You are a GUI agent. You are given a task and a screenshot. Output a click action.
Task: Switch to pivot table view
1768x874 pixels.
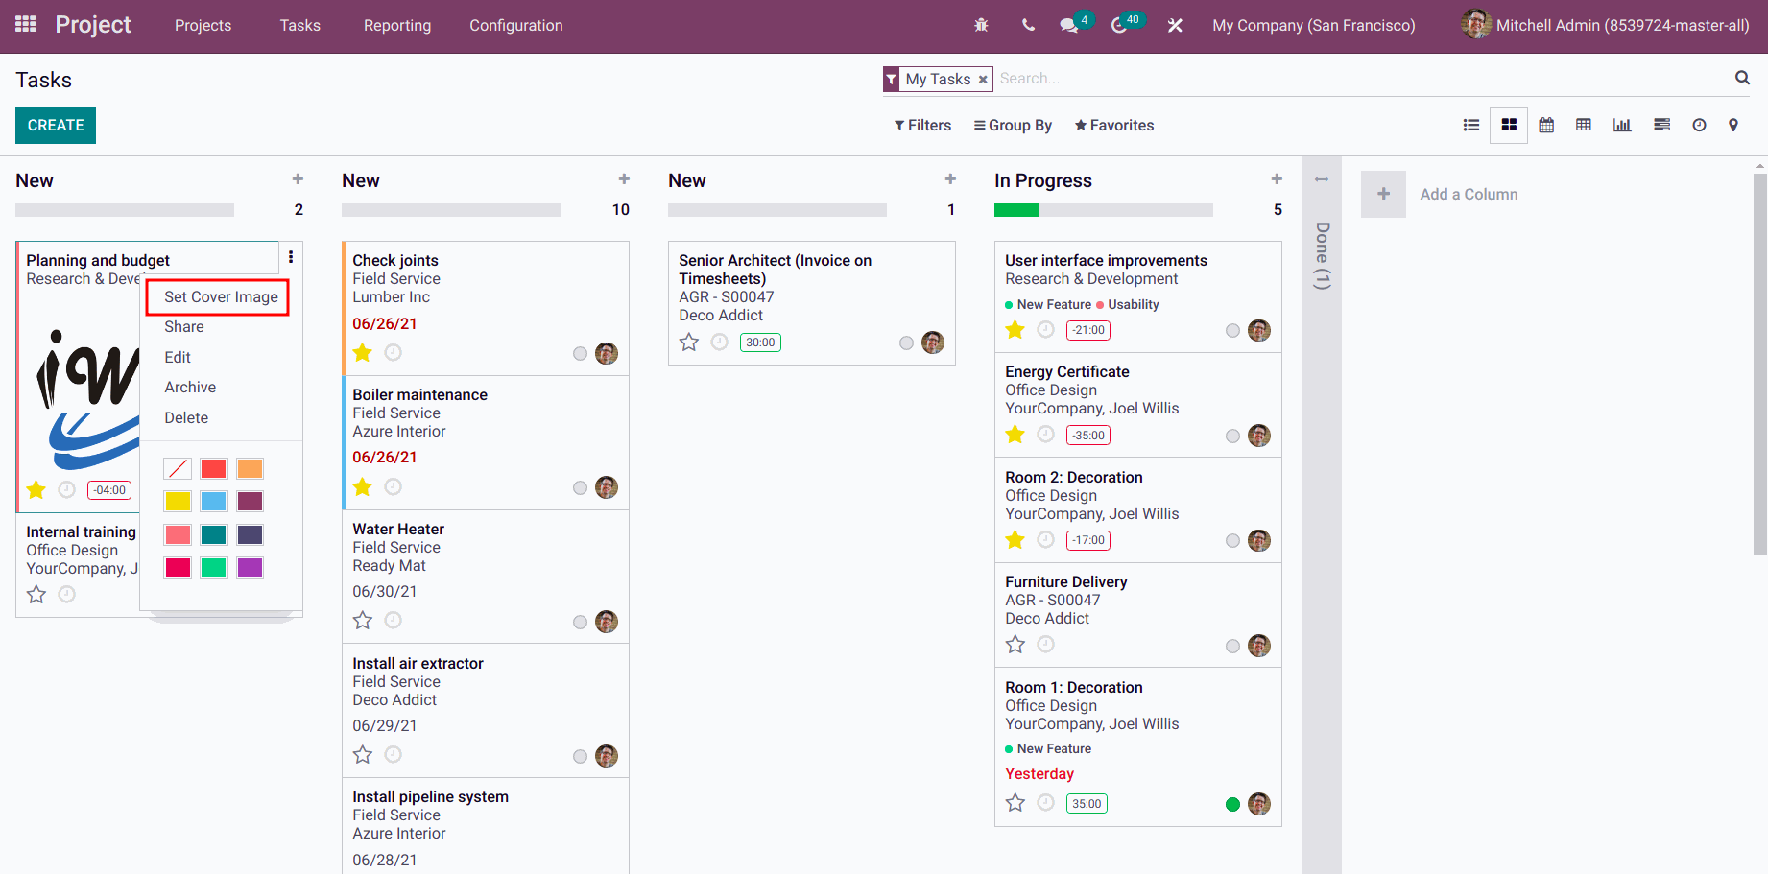[1584, 125]
